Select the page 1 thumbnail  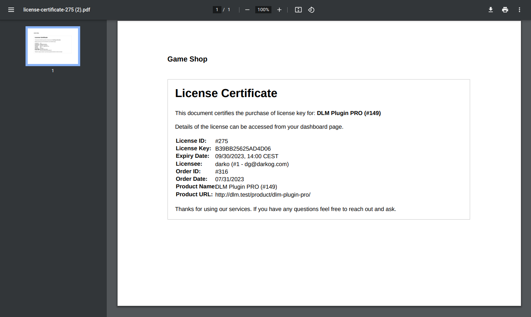click(53, 46)
